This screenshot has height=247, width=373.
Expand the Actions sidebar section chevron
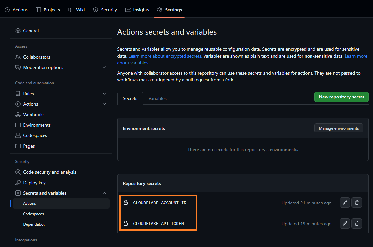click(104, 104)
